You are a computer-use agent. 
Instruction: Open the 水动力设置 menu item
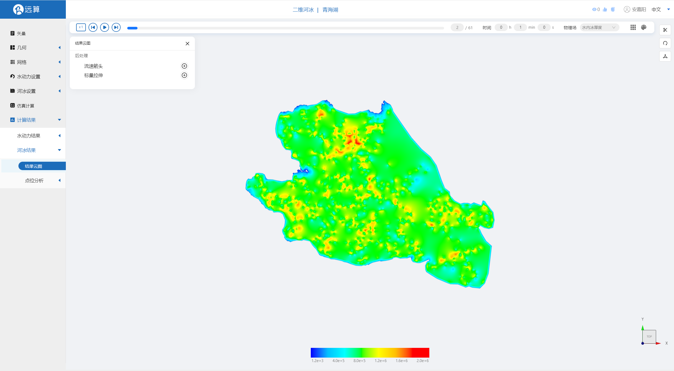point(33,77)
